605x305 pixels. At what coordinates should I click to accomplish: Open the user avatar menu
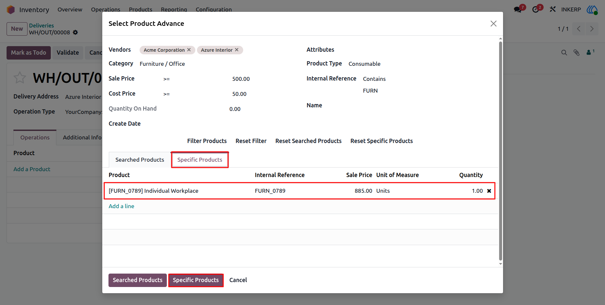click(x=592, y=9)
